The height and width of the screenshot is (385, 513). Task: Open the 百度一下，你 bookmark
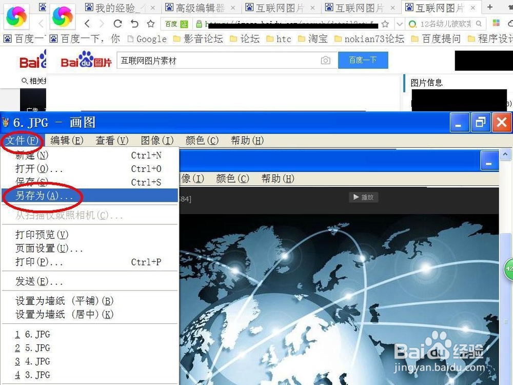click(85, 39)
